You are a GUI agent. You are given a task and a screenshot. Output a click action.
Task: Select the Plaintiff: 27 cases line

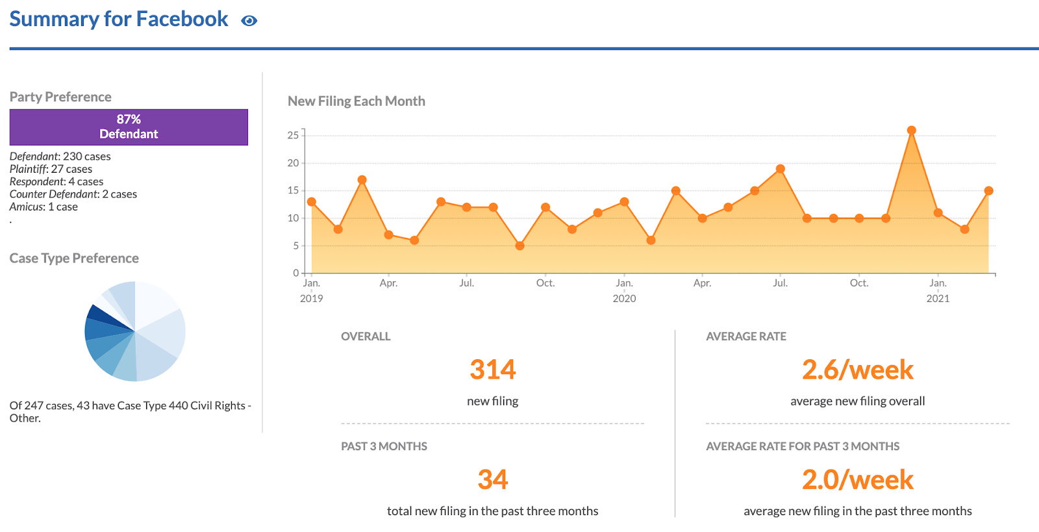tap(51, 169)
